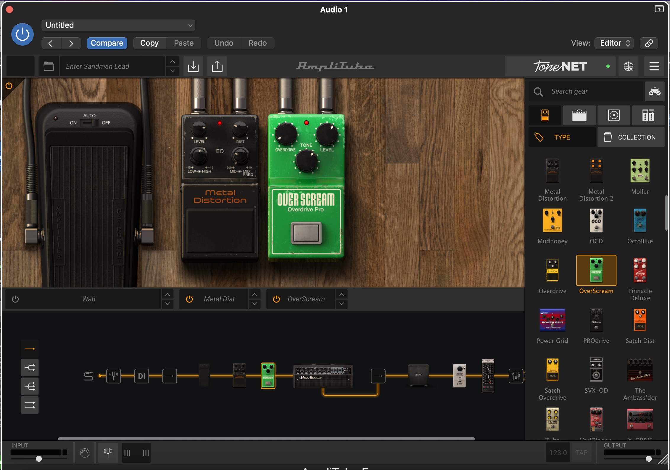Open the View Editor dropdown
This screenshot has height=470, width=670.
click(x=614, y=43)
